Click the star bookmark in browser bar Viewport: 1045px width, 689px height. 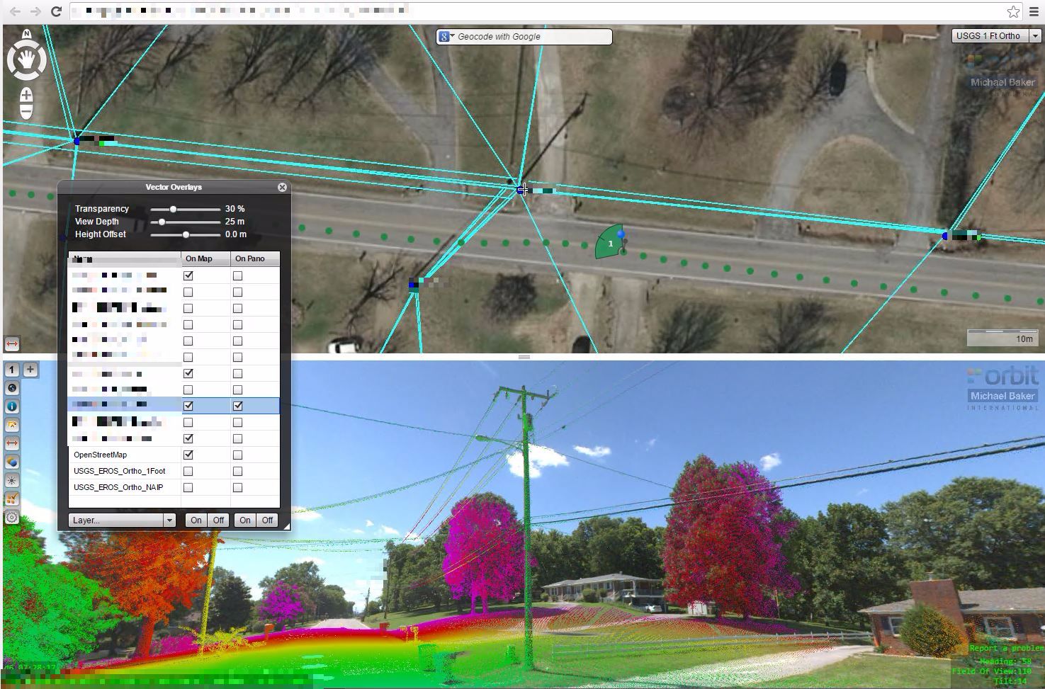pyautogui.click(x=1013, y=11)
